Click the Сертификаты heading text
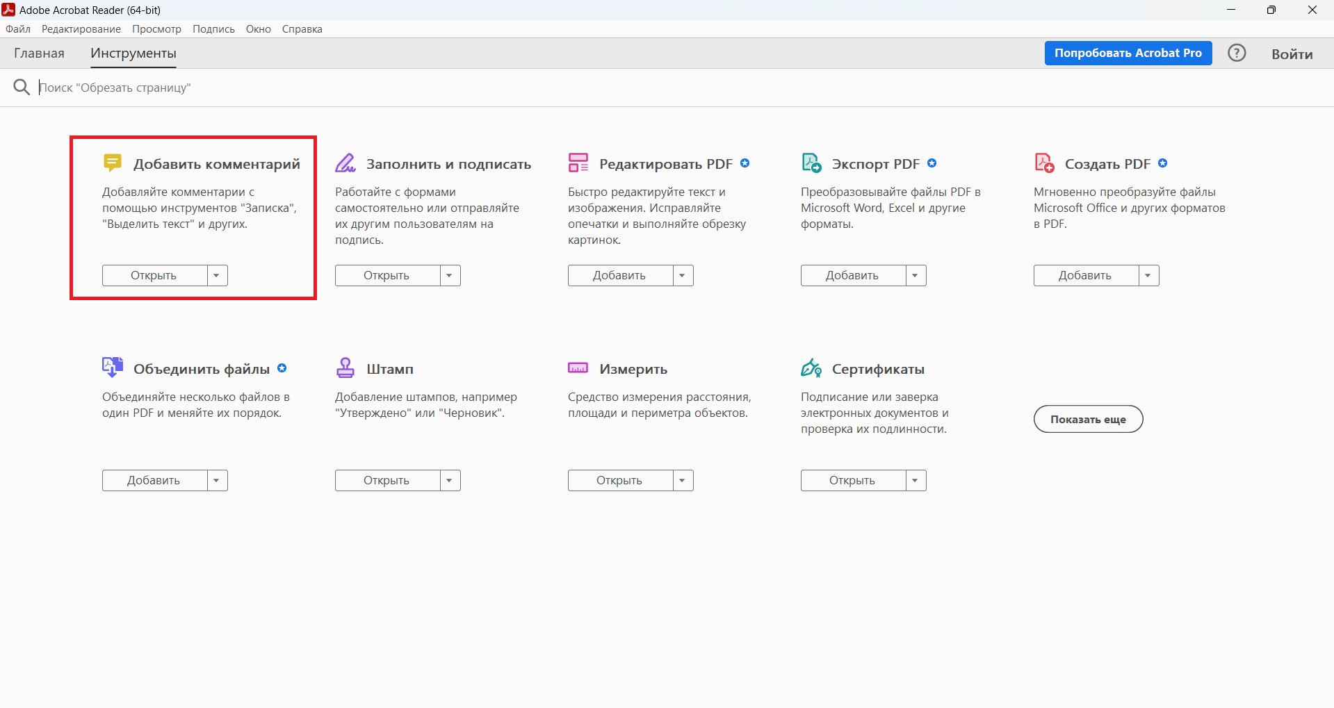 pos(879,369)
